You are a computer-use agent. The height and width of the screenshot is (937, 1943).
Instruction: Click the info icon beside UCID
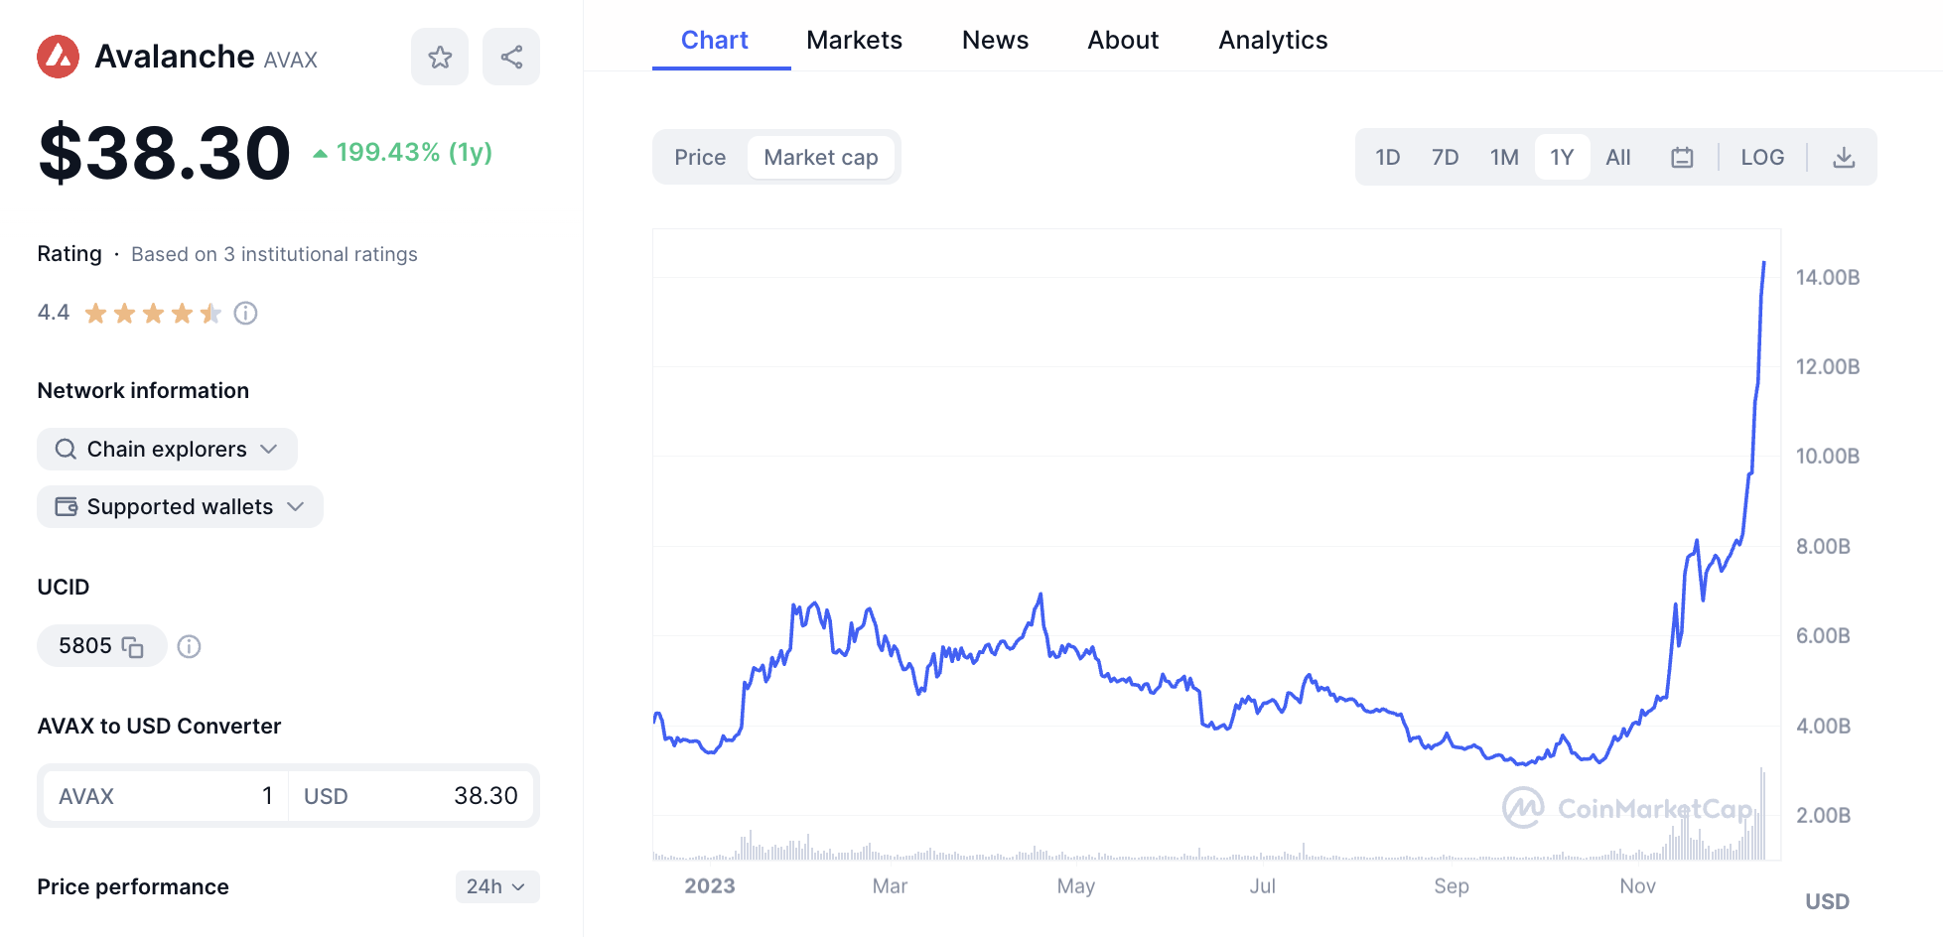pyautogui.click(x=189, y=647)
